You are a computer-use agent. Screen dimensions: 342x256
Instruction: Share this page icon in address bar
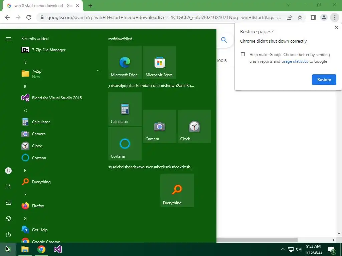pyautogui.click(x=289, y=17)
